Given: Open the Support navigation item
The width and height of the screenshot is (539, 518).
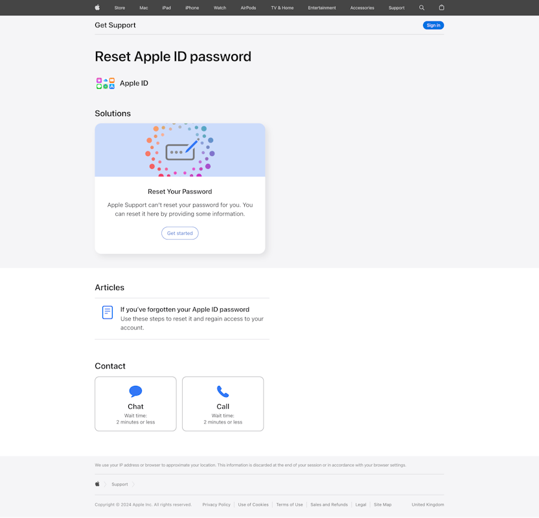Looking at the screenshot, I should [x=396, y=8].
